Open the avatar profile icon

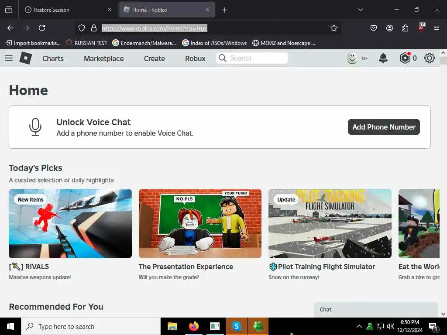352,58
